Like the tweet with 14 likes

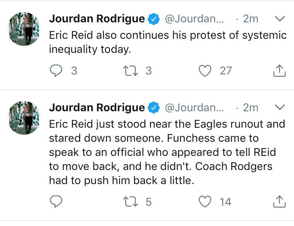[205, 201]
